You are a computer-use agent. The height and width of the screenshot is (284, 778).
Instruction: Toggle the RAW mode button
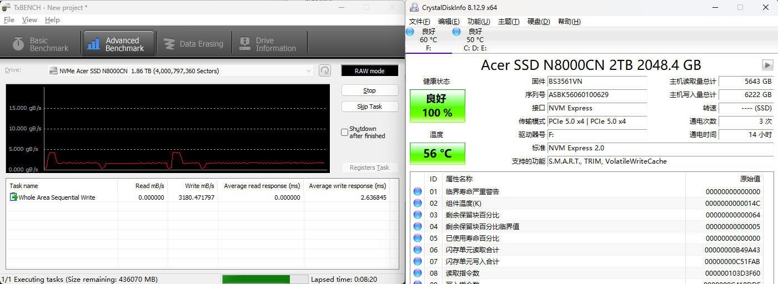[x=369, y=70]
